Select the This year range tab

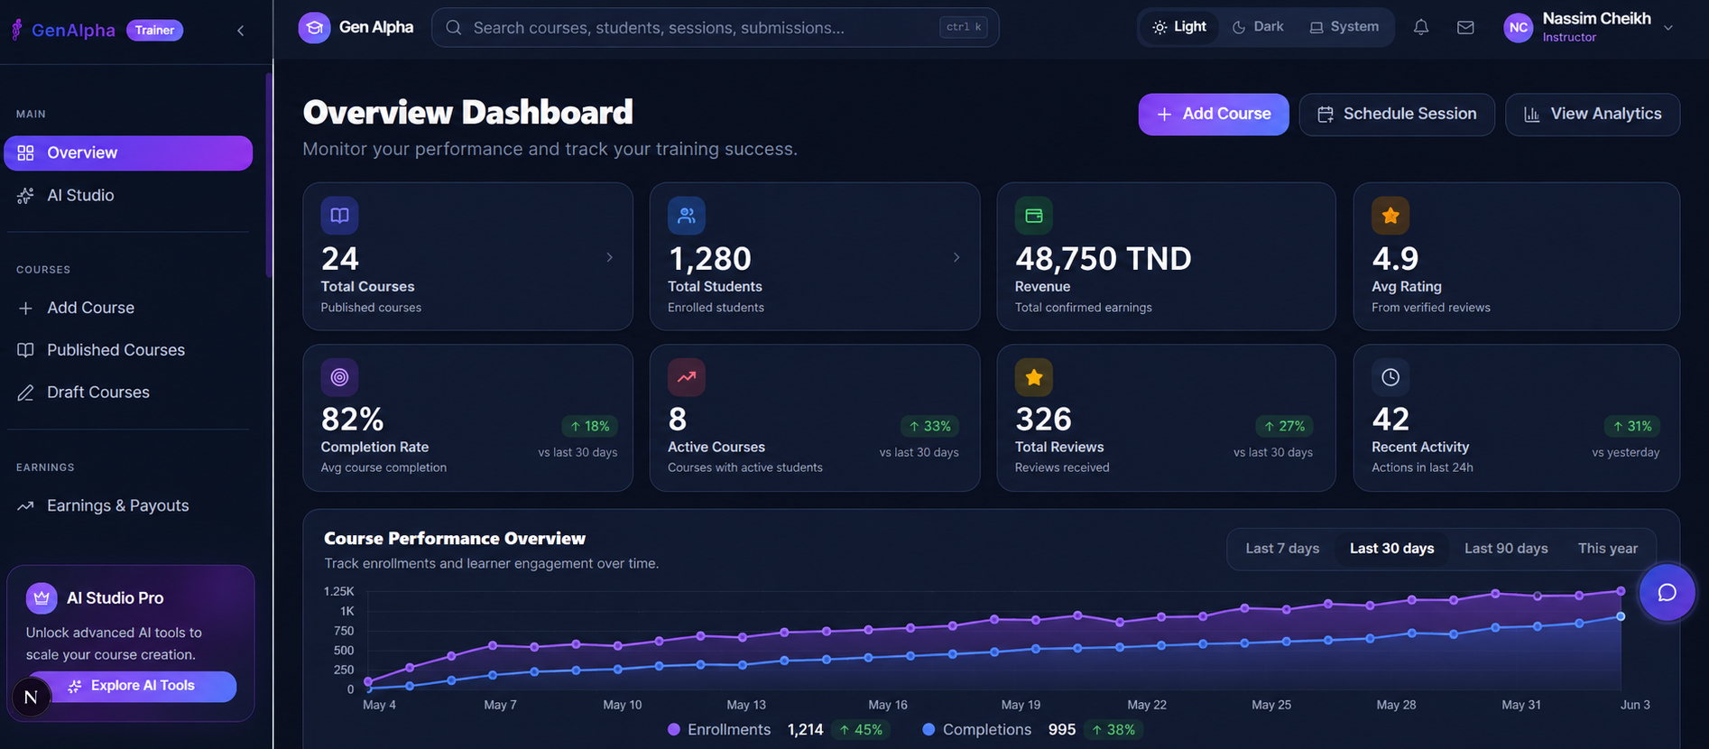(x=1607, y=549)
